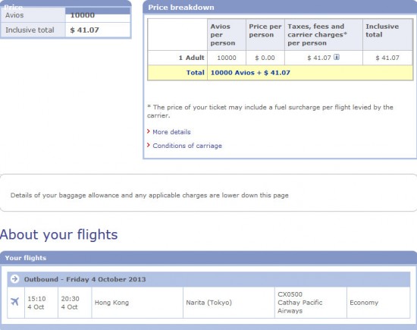Click the Narita (Tokyo) destination cell
This screenshot has width=417, height=330.
click(229, 303)
